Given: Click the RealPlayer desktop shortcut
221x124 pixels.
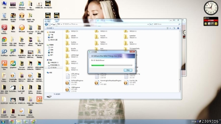Looking at the screenshot, I should [x=4, y=53].
